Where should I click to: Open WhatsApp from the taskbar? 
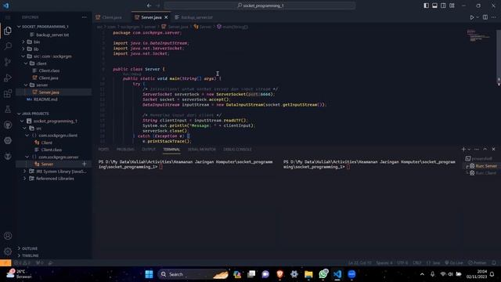coord(323,274)
